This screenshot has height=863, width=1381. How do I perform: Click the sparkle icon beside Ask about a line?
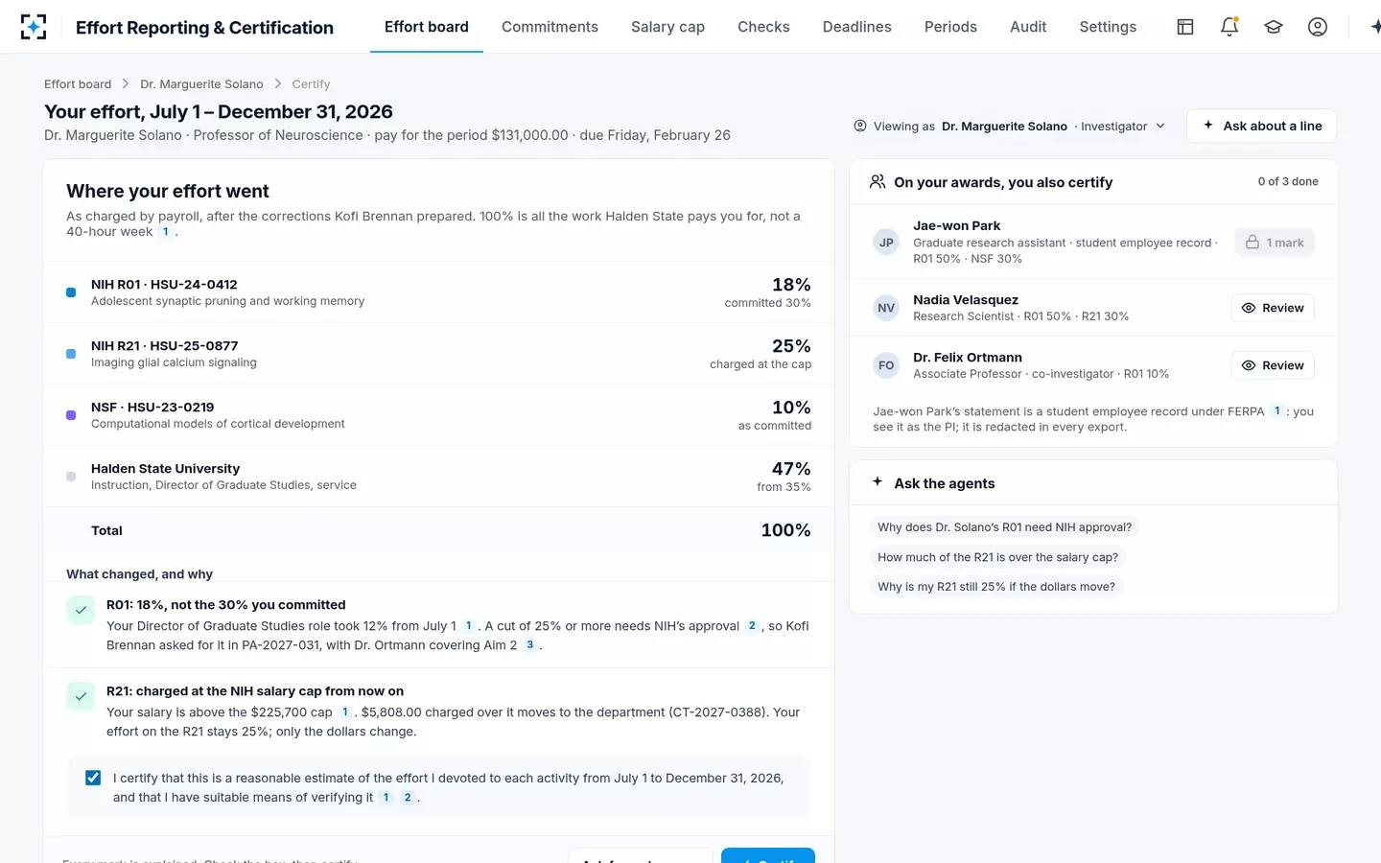point(1208,126)
